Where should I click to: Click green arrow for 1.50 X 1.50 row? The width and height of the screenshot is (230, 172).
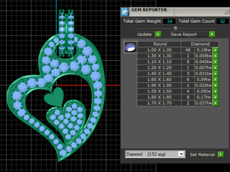point(216,91)
